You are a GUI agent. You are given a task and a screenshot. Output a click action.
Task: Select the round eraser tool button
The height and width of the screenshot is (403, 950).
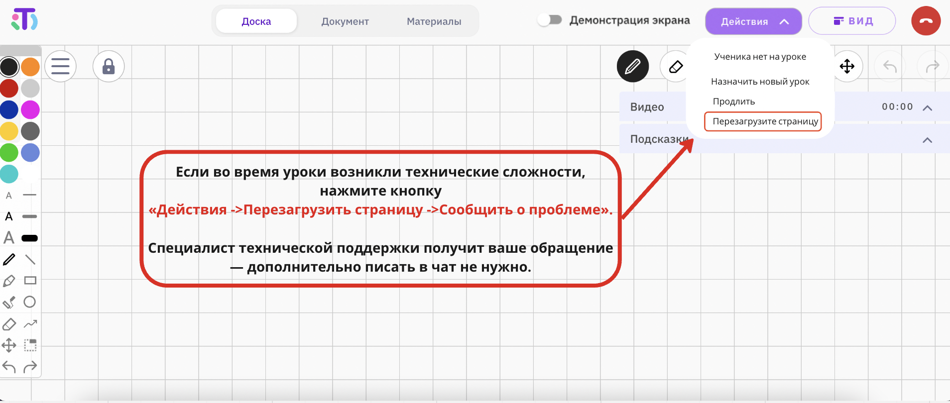coord(675,66)
